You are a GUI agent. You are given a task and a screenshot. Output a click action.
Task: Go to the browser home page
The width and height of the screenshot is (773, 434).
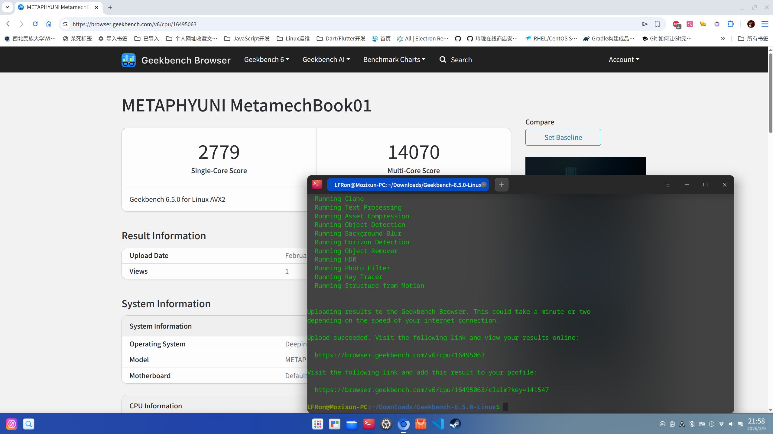click(x=49, y=24)
